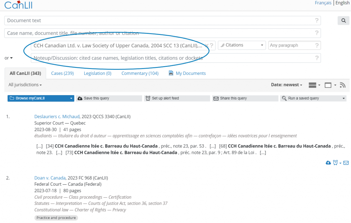Click the alarm clock icon under Deslauriers result
This screenshot has width=351, height=223.
pos(336,163)
